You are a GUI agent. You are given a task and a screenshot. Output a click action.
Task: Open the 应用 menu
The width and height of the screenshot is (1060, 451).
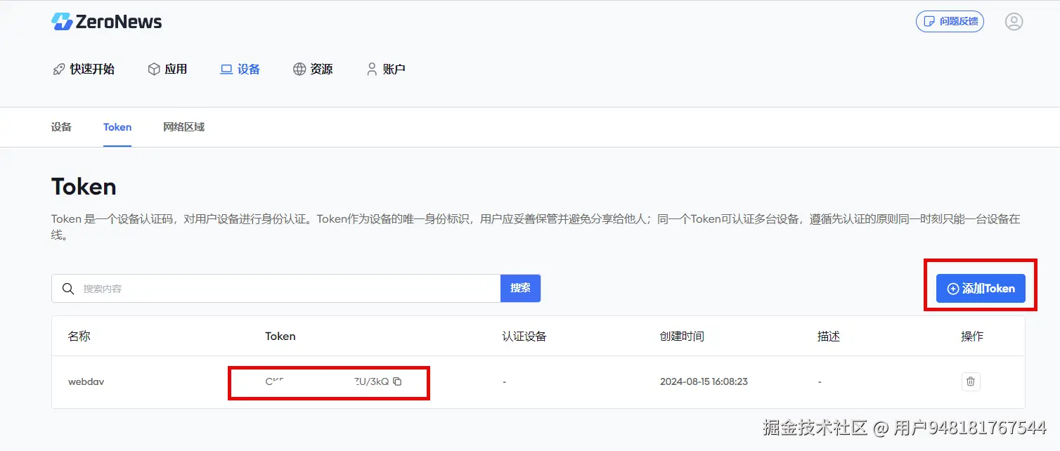pos(167,69)
